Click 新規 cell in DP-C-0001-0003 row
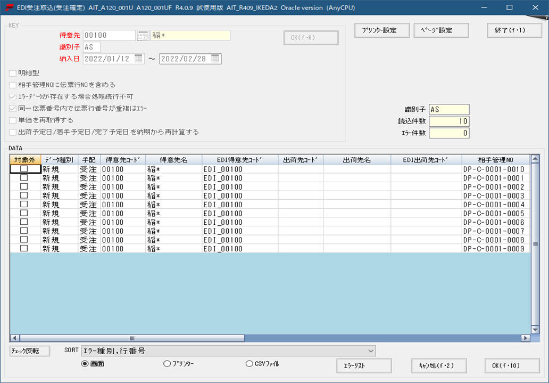 point(59,195)
